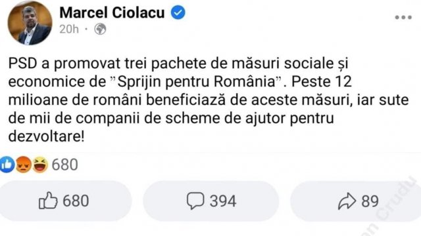
Task: Click the Marcel Ciolacu name link
Action: 112,13
